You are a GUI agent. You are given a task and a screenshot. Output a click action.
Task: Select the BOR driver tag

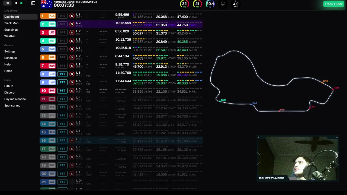(48, 90)
